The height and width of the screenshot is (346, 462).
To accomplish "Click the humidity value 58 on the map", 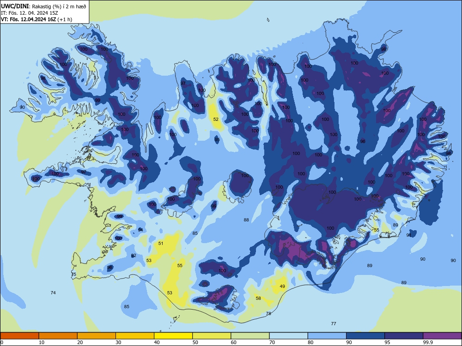I will tap(258, 298).
